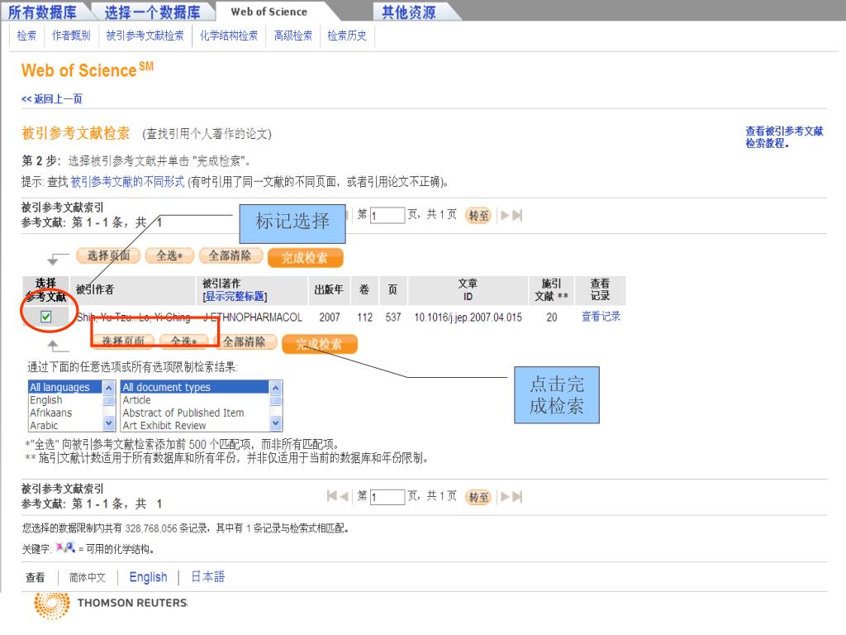846x635 pixels.
Task: Select Art Exhibit Review type
Action: point(194,426)
